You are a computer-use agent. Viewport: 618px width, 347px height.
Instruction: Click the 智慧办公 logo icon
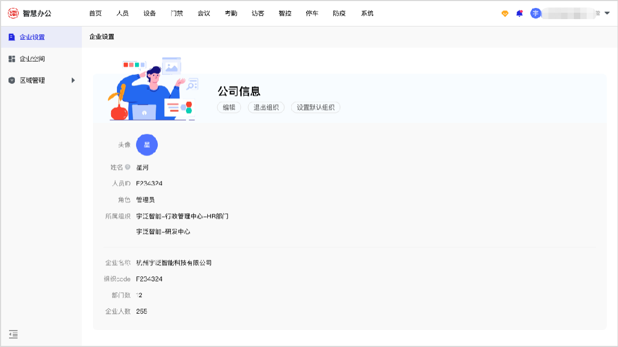pyautogui.click(x=13, y=13)
